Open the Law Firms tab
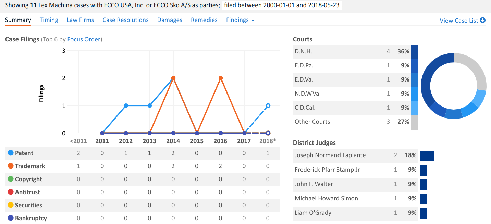 tap(80, 20)
